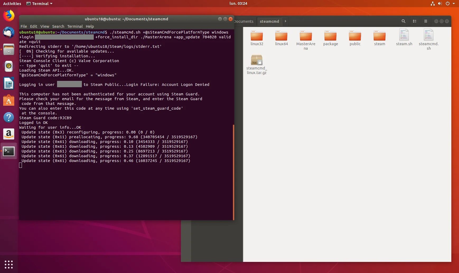Click the 'reconfiguring, progress: 0.00' line
This screenshot has width=459, height=273.
pyautogui.click(x=88, y=132)
